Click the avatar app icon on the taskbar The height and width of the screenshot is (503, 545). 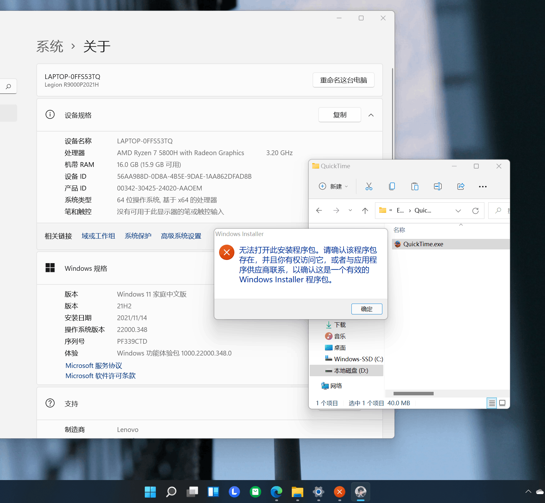pos(361,492)
